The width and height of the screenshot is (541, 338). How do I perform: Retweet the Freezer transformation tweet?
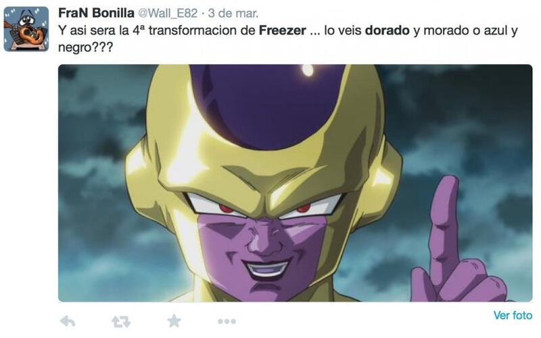[x=121, y=322]
